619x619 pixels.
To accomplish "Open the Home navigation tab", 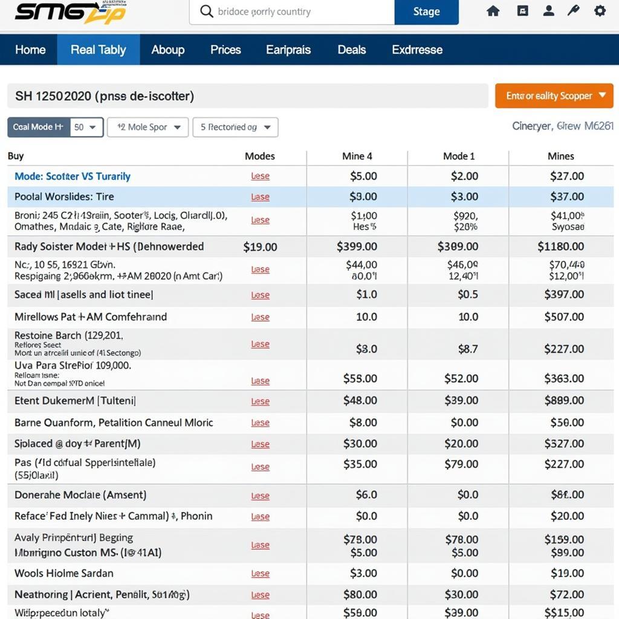I will click(30, 50).
